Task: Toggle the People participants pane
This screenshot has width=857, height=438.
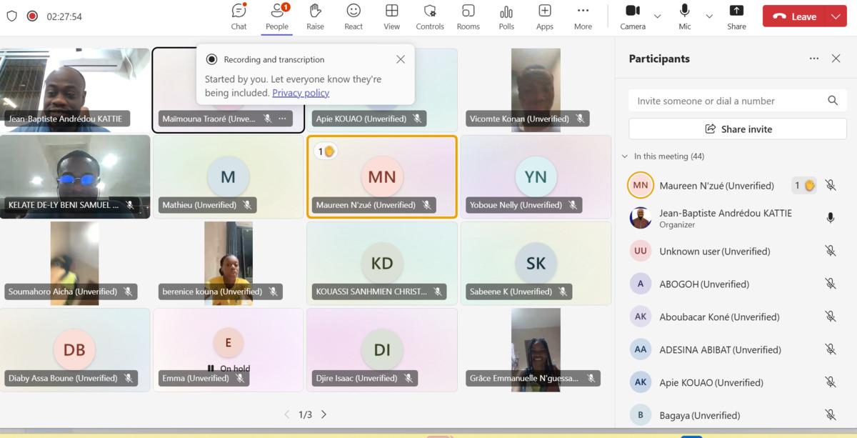Action: tap(277, 16)
